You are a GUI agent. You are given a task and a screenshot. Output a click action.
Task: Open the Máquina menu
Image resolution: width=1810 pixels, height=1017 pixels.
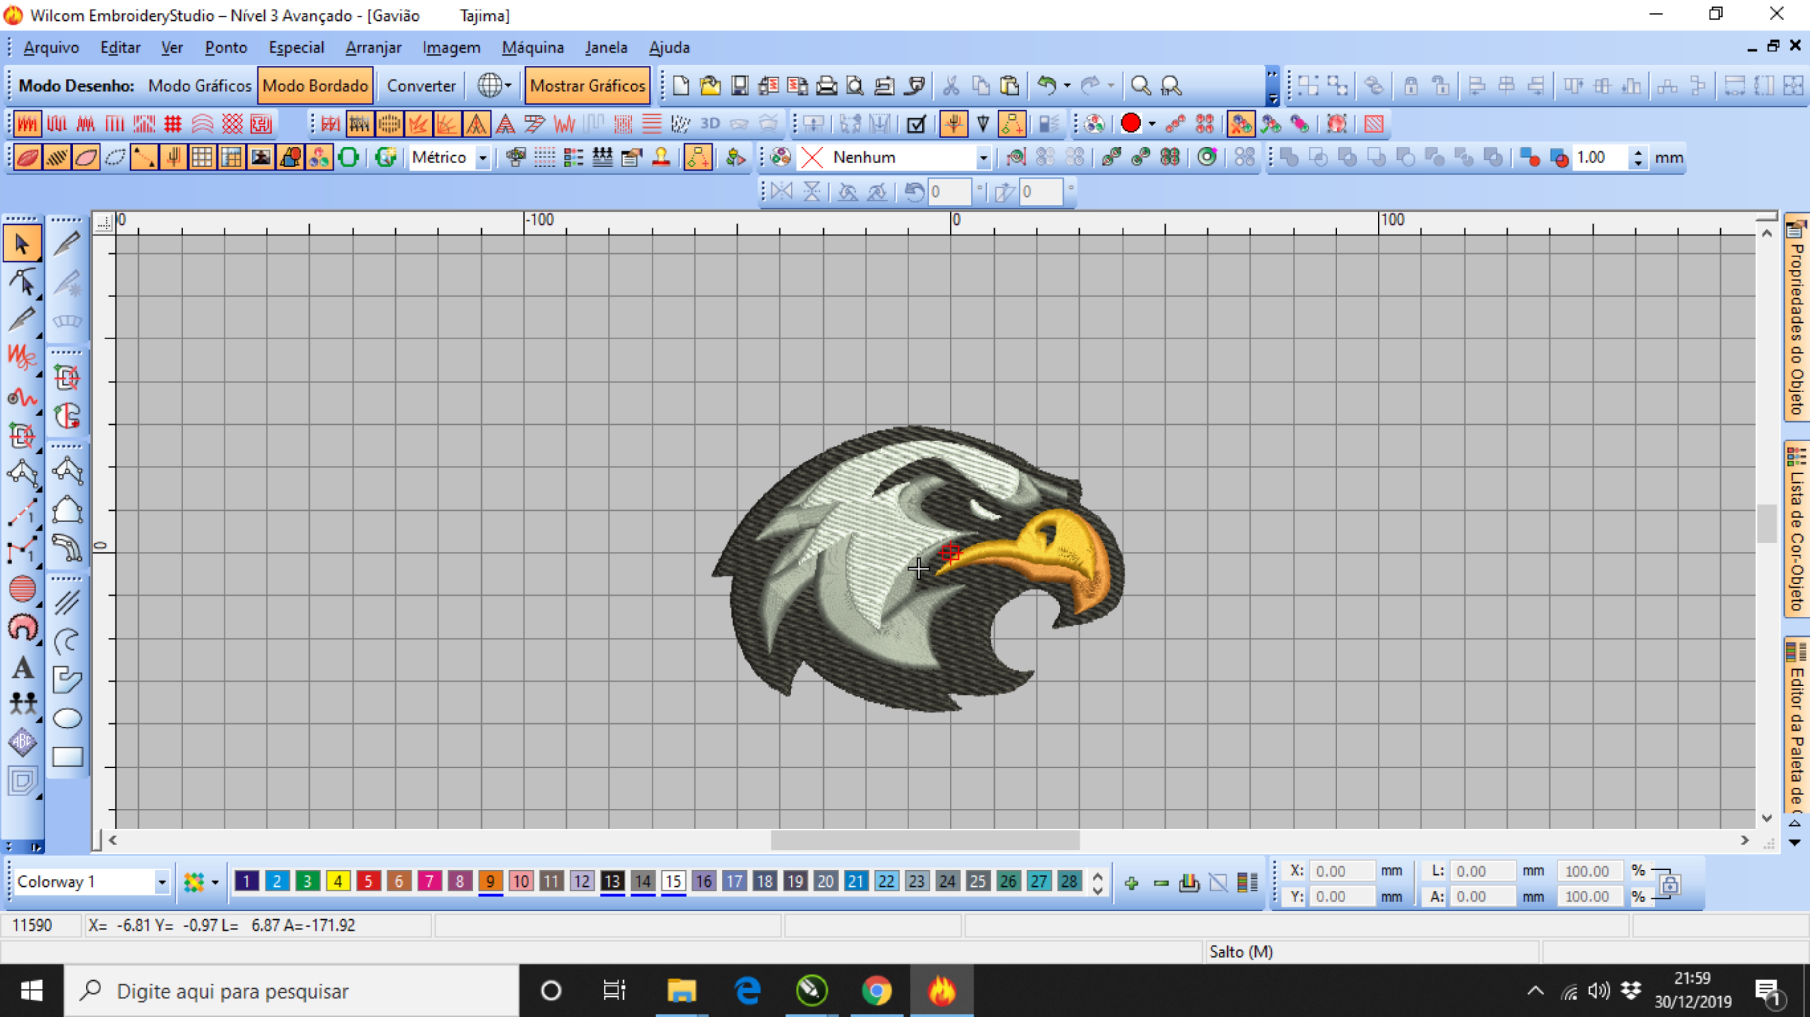(x=533, y=48)
